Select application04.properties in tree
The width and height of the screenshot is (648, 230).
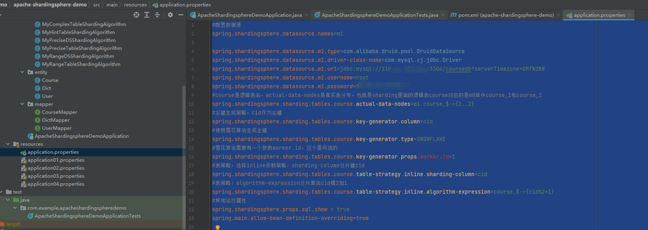[x=56, y=184]
